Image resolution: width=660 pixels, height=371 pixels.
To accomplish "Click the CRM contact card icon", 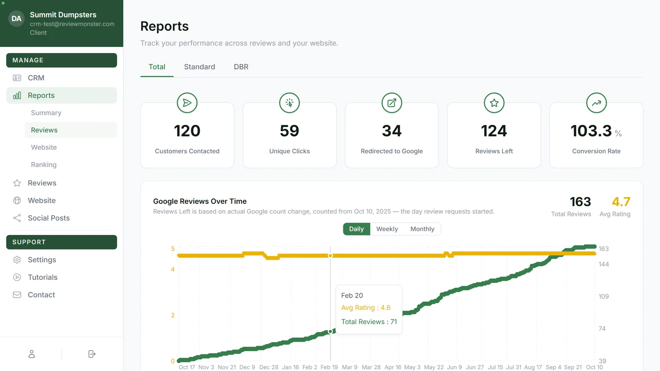I will [x=17, y=78].
